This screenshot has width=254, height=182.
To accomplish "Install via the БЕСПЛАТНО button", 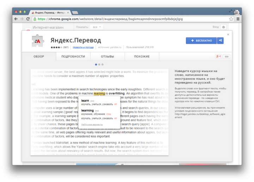I will tap(201, 40).
